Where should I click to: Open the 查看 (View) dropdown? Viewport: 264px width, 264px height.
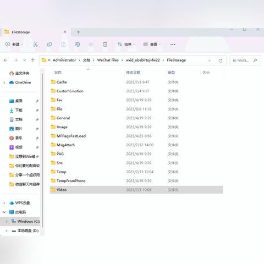click(x=152, y=45)
